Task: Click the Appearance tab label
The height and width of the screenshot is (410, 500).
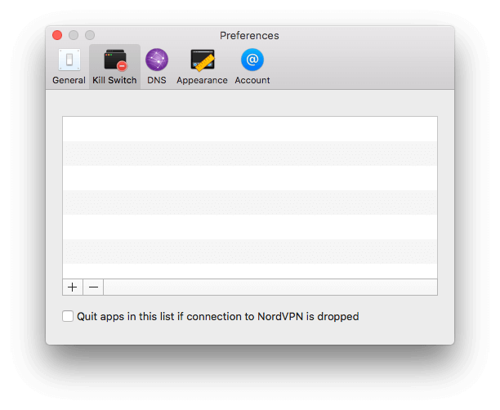Action: pos(202,80)
